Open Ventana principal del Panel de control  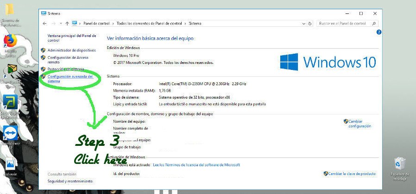[72, 38]
